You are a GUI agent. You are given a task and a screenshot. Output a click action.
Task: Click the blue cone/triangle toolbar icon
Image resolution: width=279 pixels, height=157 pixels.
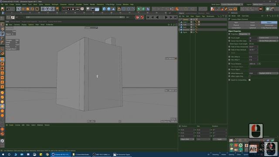pyautogui.click(x=113, y=9)
